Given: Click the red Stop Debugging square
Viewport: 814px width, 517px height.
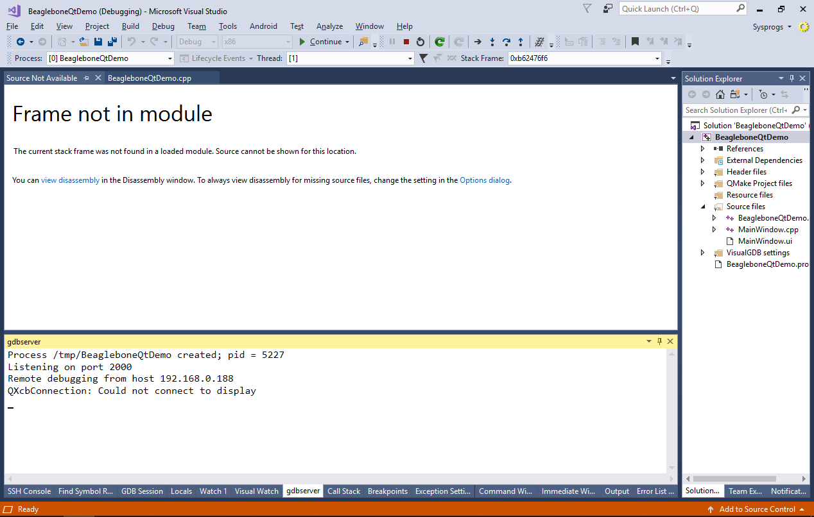Looking at the screenshot, I should tap(406, 42).
